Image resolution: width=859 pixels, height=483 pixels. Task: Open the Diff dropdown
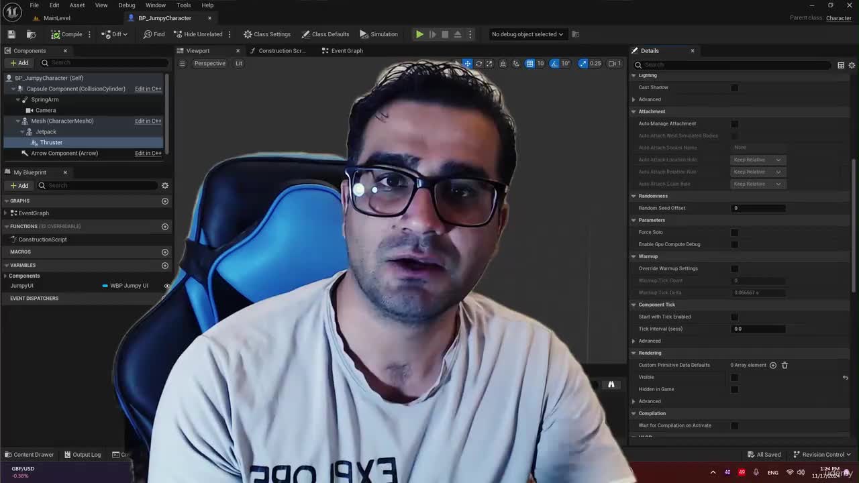coord(114,34)
